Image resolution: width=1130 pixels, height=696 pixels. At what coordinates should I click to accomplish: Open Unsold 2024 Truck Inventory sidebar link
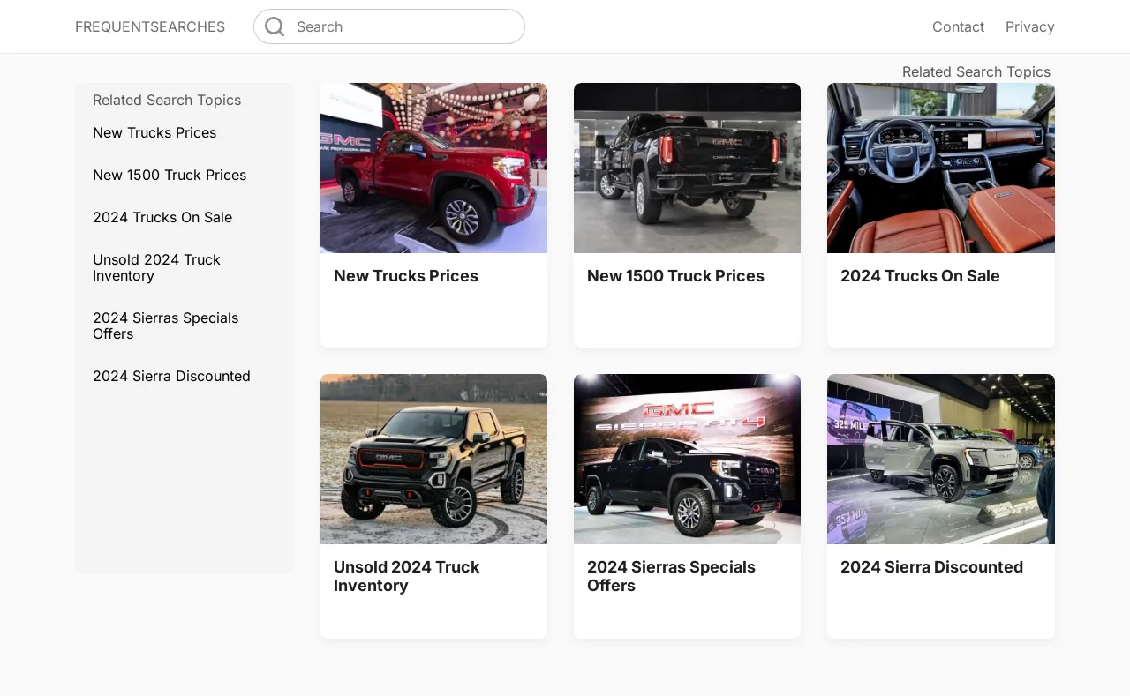(156, 267)
